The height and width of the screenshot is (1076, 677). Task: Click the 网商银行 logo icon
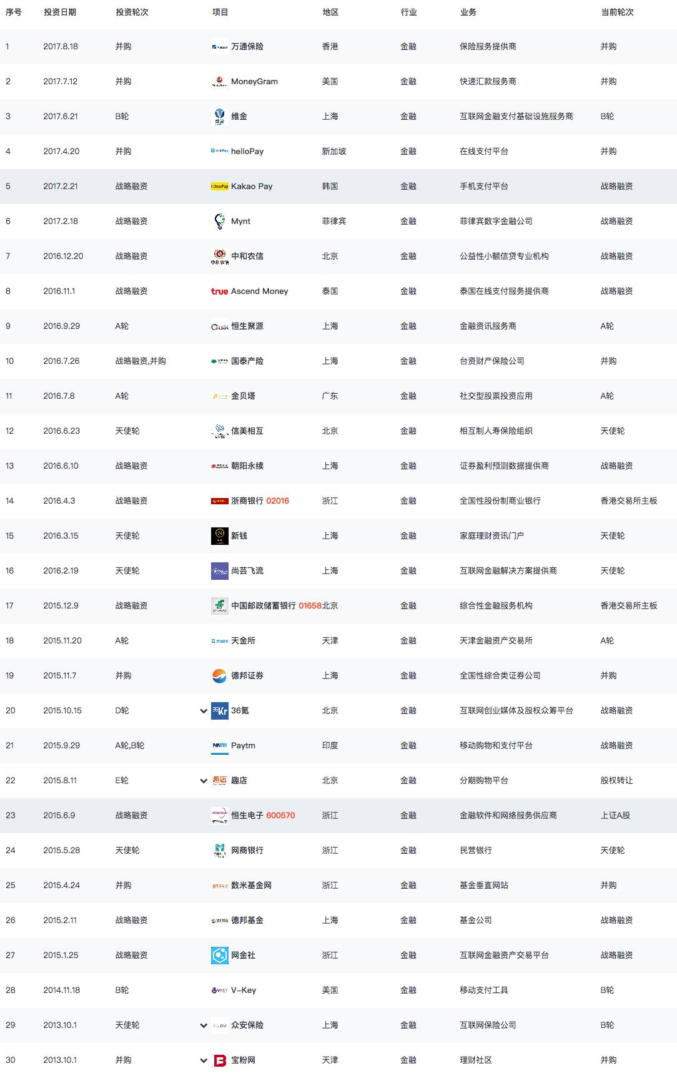pos(219,851)
